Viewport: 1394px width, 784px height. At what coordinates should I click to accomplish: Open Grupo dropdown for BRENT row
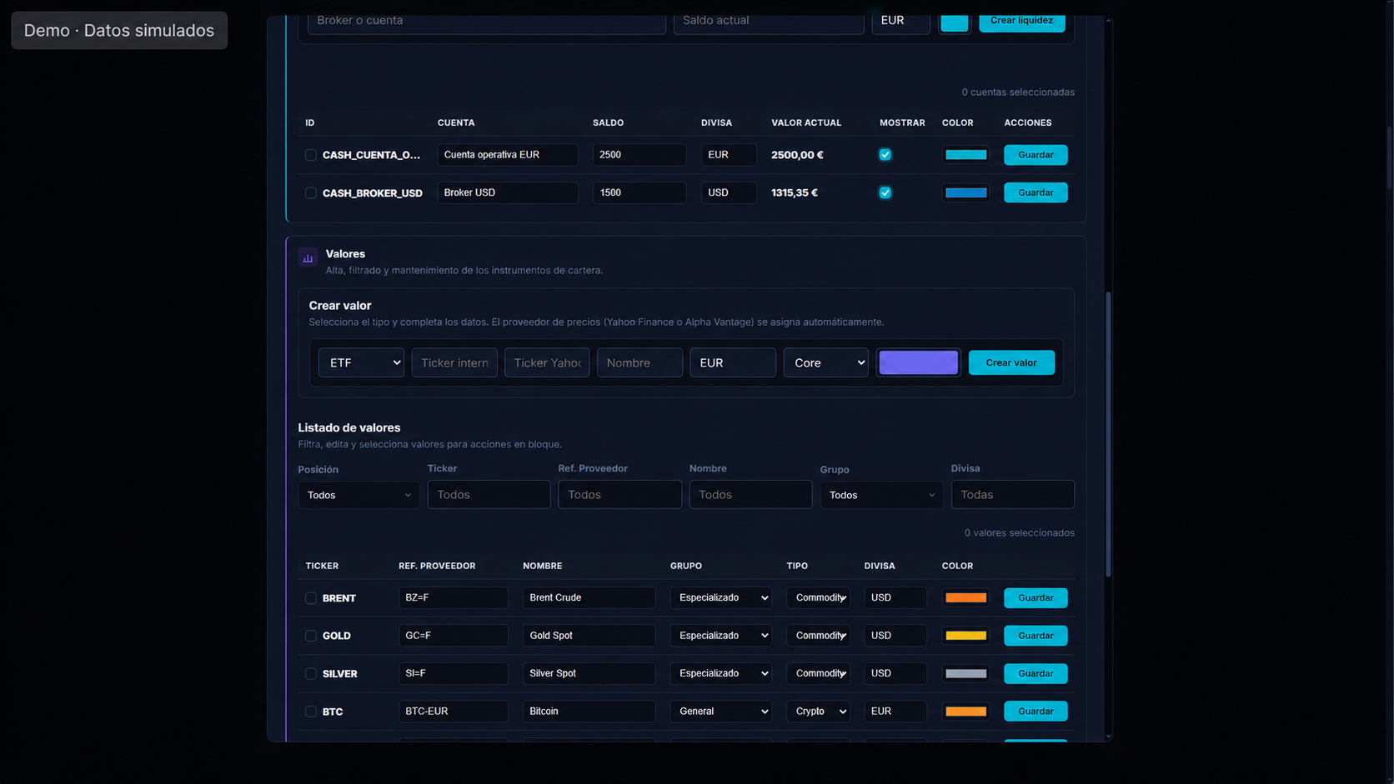pos(721,597)
